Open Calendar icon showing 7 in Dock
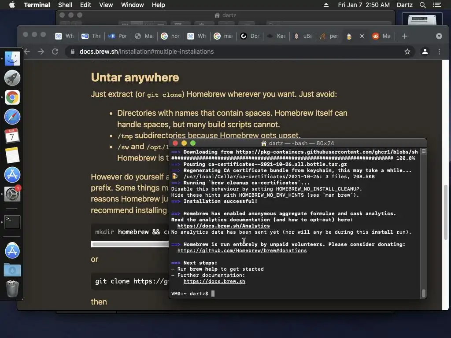451x338 pixels. tap(12, 136)
